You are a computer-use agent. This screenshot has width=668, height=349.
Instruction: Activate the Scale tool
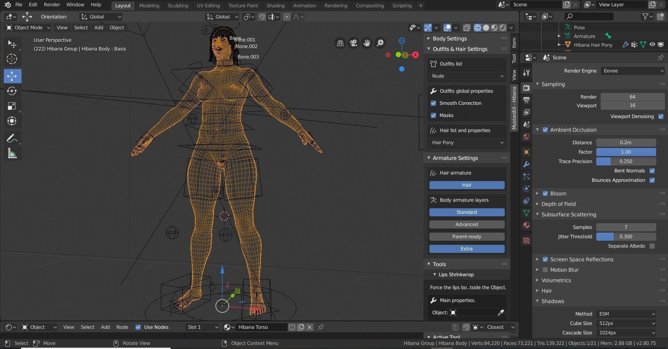pyautogui.click(x=12, y=106)
